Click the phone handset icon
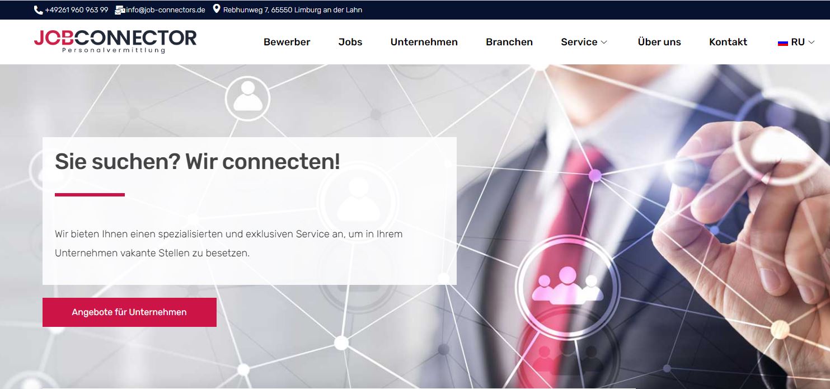The height and width of the screenshot is (389, 830). [x=38, y=10]
